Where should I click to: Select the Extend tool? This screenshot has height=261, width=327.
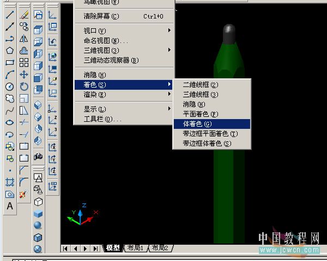click(x=24, y=134)
